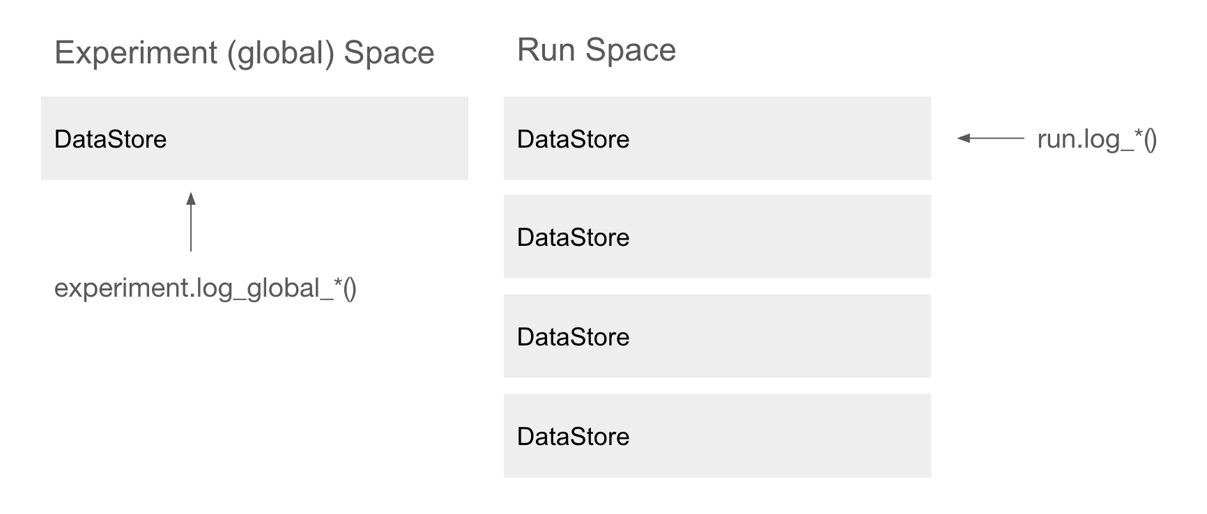The width and height of the screenshot is (1207, 514).
Task: Click the left-pointing arrow beside run.log_*()
Action: 990,139
